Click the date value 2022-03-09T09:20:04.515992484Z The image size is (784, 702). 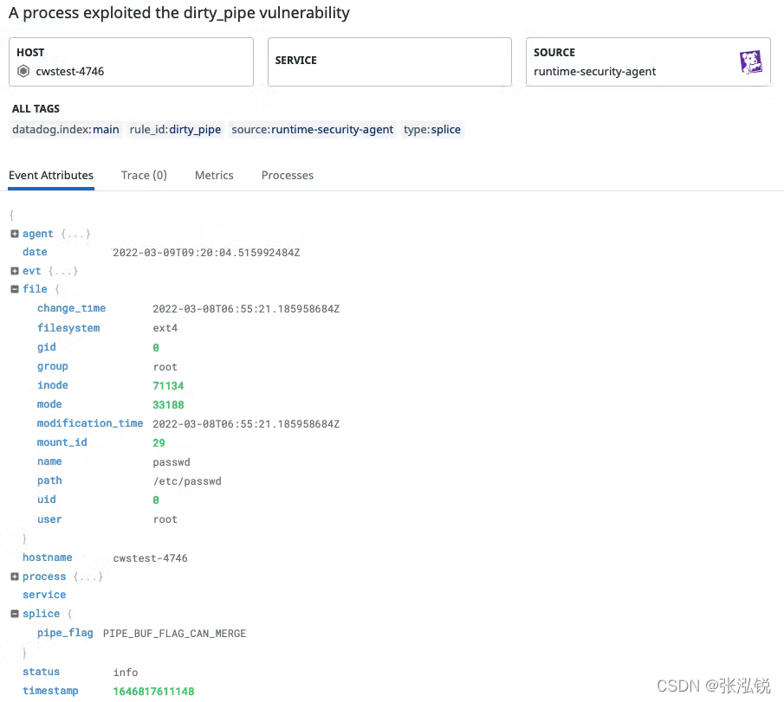pyautogui.click(x=206, y=252)
